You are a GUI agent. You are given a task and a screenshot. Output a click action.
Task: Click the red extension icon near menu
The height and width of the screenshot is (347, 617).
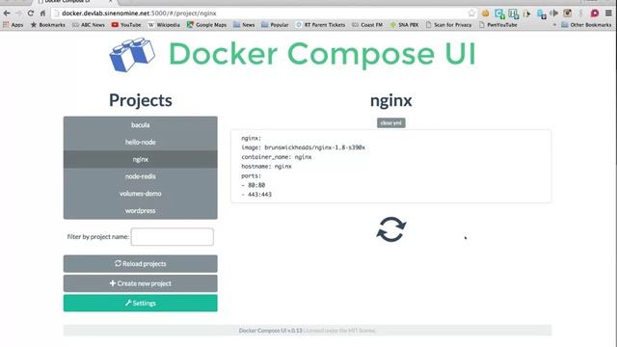click(595, 13)
